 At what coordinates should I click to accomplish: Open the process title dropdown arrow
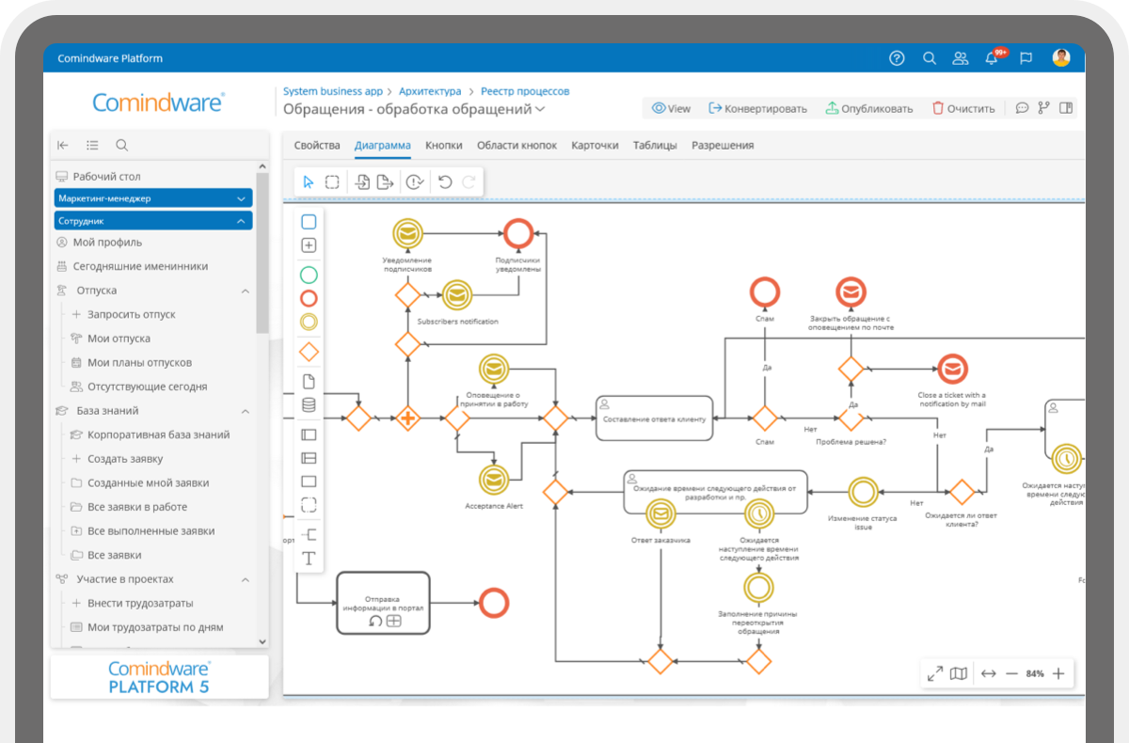[x=540, y=110]
